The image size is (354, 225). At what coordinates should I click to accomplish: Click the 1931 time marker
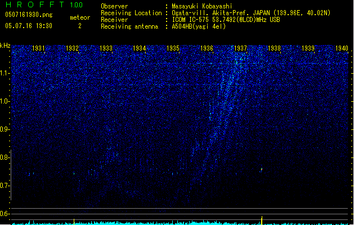[x=38, y=48]
